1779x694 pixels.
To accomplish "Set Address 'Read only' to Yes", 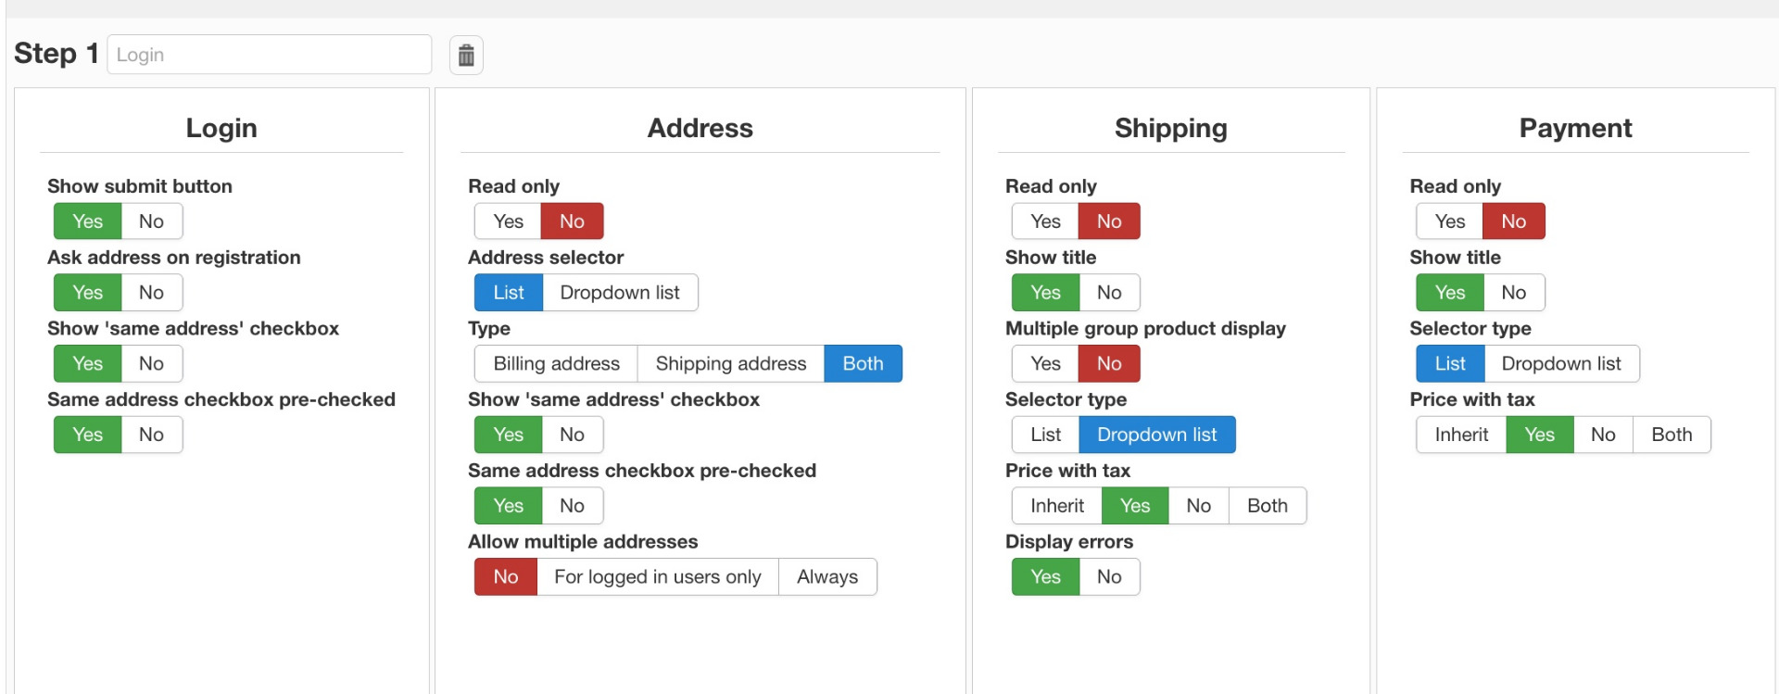I will point(508,221).
